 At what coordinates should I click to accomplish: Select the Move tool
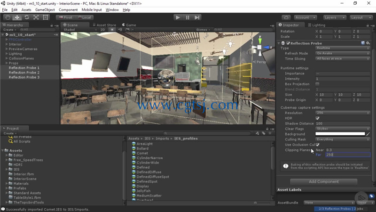[x=17, y=17]
